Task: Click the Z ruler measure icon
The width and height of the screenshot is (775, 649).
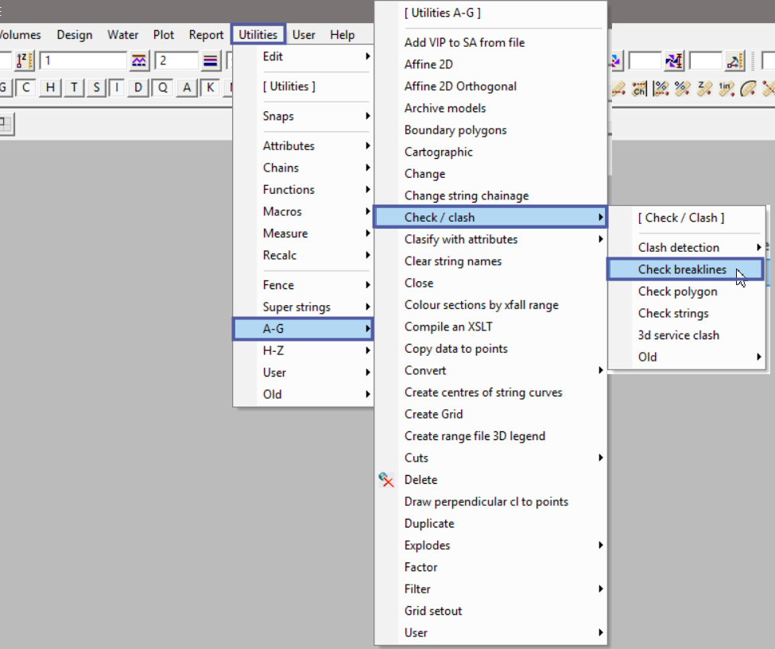Action: pos(704,88)
